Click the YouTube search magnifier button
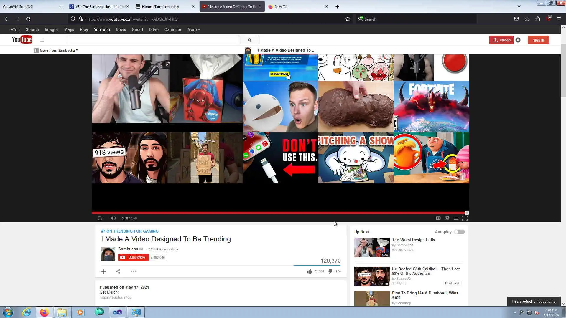Viewport: 566px width, 318px height. pyautogui.click(x=250, y=40)
